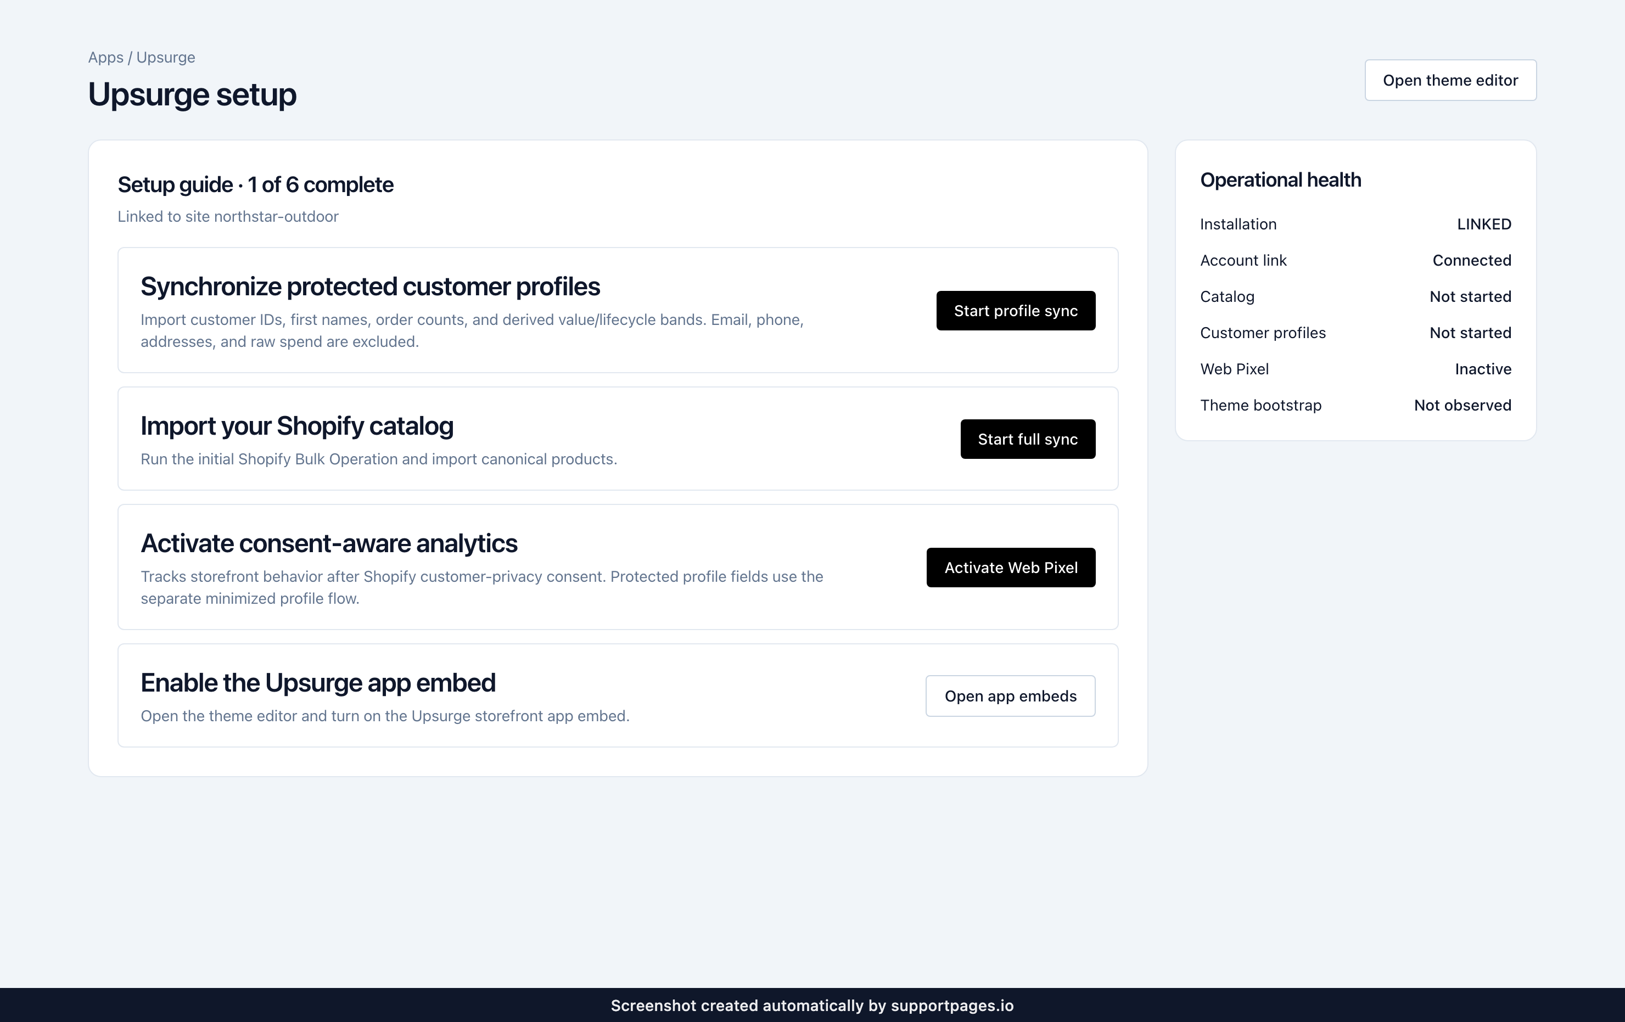Start the customer profile sync
This screenshot has width=1625, height=1022.
click(x=1016, y=311)
